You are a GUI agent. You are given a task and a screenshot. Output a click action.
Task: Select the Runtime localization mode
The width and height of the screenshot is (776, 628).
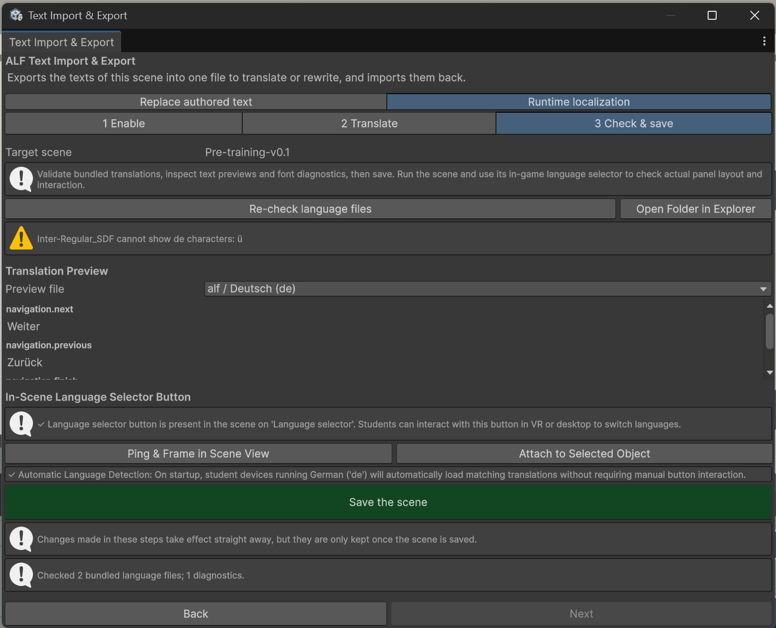579,102
